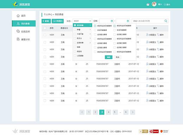Image resolution: width=183 pixels, height=137 pixels.
Task: Click the 新增 add button
Action: click(46, 21)
